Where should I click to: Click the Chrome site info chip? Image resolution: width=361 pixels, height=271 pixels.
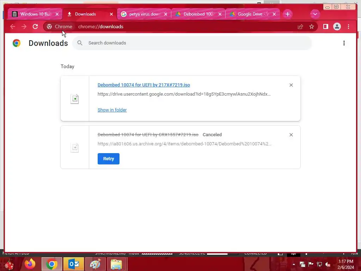pyautogui.click(x=59, y=27)
